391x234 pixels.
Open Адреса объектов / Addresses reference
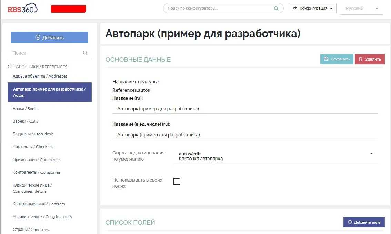40,76
